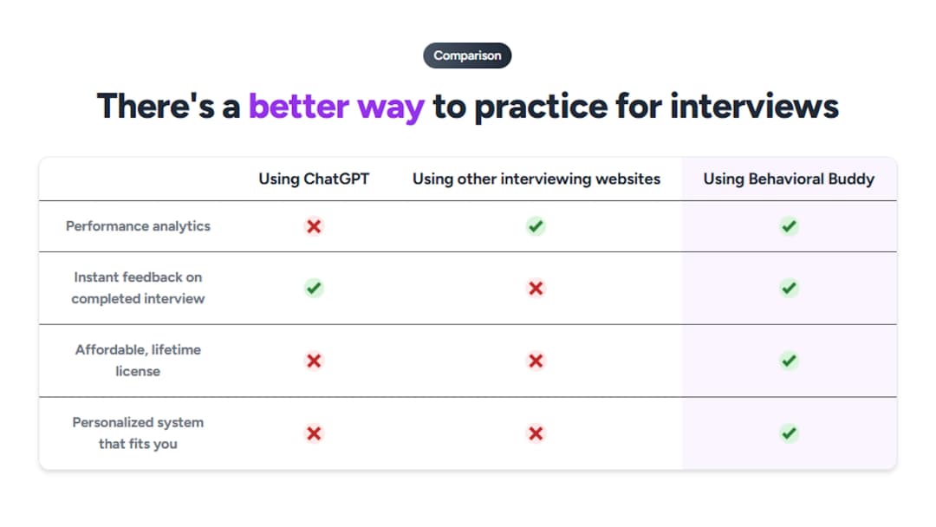Select the Using other interviewing websites header

click(x=536, y=179)
